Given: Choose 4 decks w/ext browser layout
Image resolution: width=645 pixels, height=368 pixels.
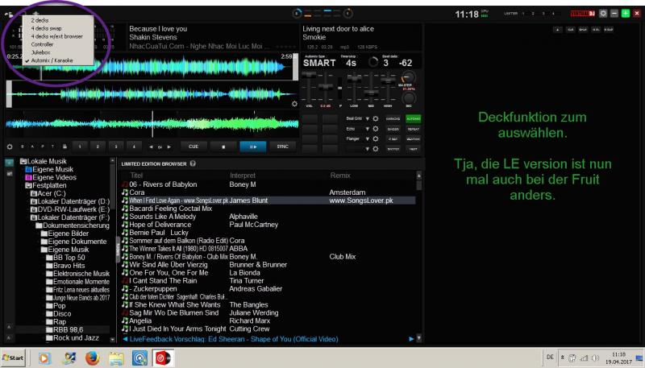Looking at the screenshot, I should click(56, 36).
